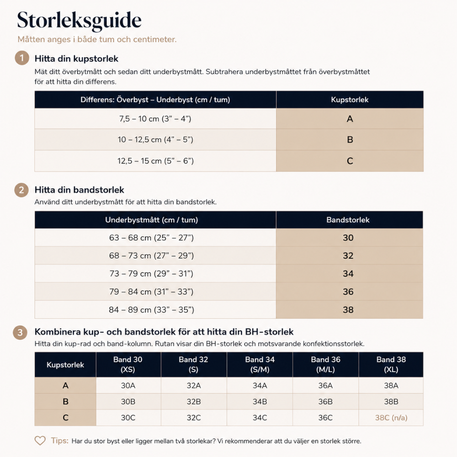
Task: Click the Hitta din bandstorlek heading
Action: tap(79, 190)
